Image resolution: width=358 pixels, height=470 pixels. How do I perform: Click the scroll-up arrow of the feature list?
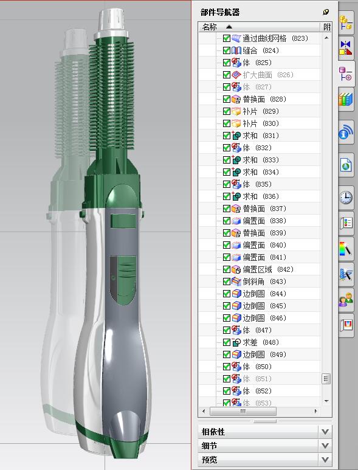pos(326,38)
